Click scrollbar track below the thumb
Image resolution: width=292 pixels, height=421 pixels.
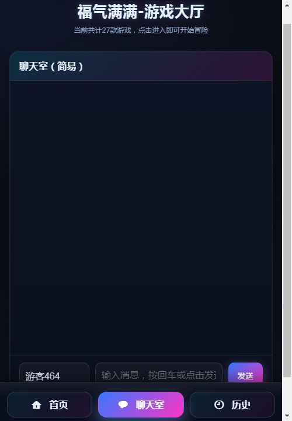287,394
